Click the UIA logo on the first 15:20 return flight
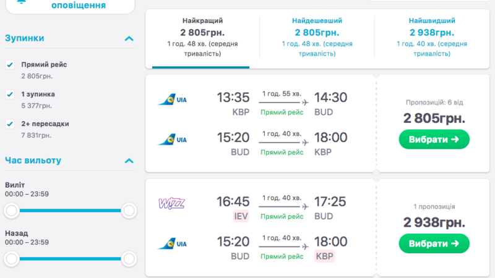 (173, 140)
